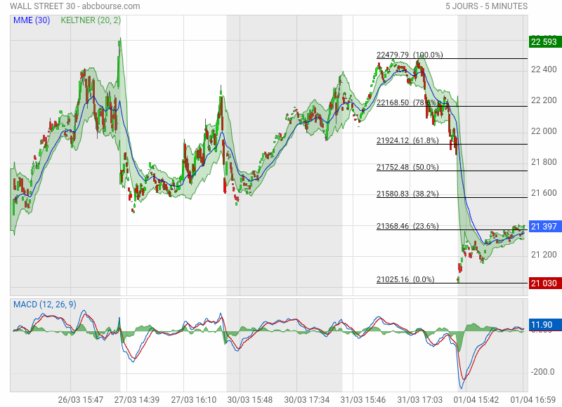Screen dimensions: 562x407
Task: Click the 31/03 15:46 time axis label
Action: (x=362, y=400)
